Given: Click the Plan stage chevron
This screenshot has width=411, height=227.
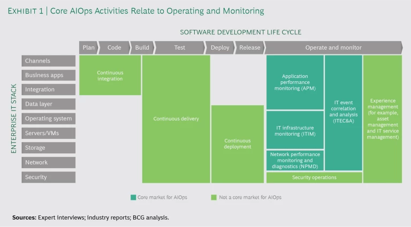Looking at the screenshot, I should pos(88,48).
